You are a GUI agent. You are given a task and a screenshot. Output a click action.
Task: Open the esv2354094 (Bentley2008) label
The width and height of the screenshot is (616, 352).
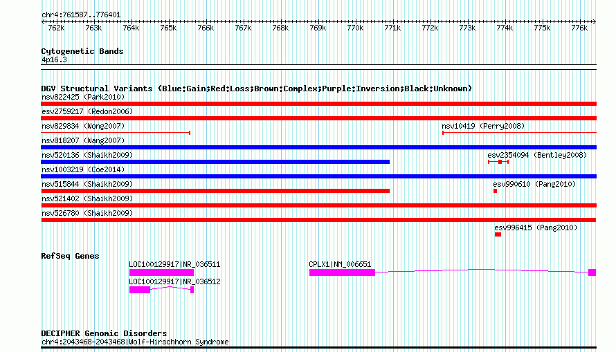click(537, 155)
